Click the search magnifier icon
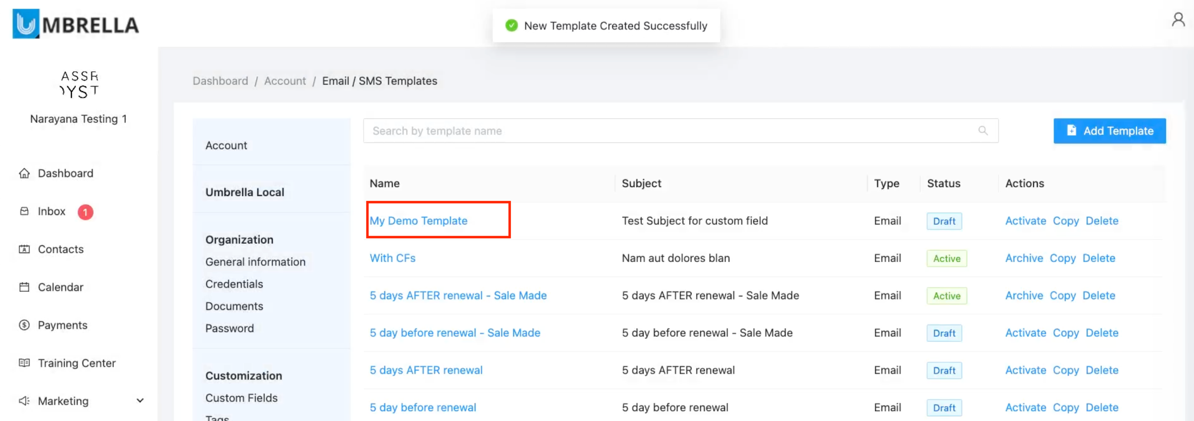The width and height of the screenshot is (1194, 421). [983, 131]
